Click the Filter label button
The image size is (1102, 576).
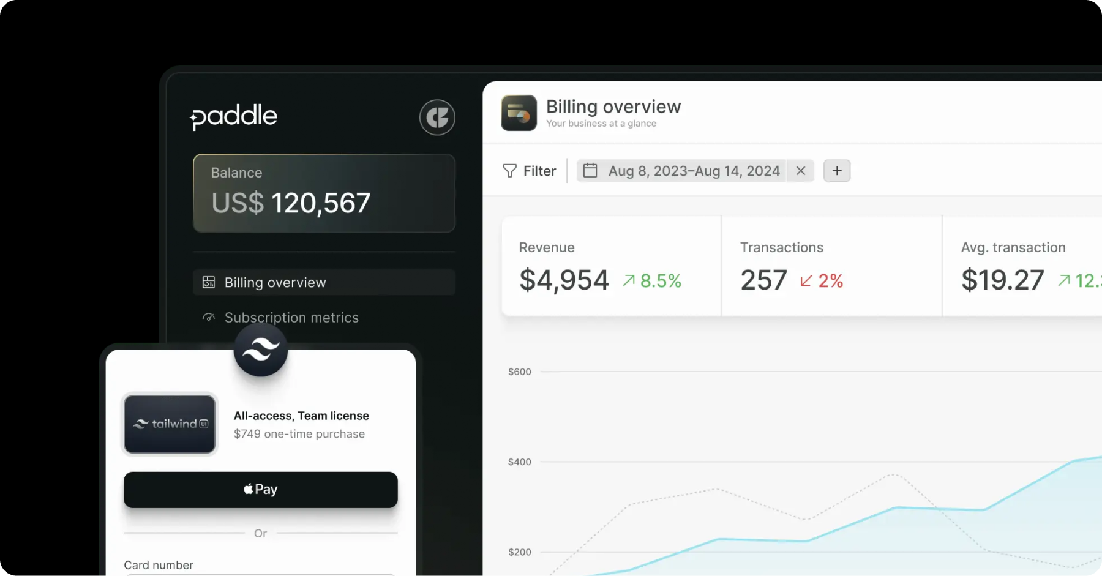click(x=539, y=171)
